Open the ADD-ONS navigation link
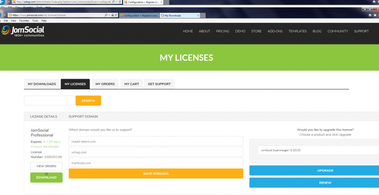This screenshot has height=195, width=379. pos(275,31)
